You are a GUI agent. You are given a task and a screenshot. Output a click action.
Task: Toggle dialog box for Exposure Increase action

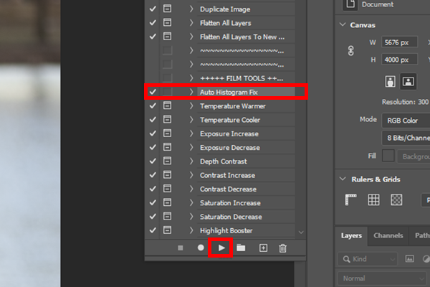click(167, 134)
